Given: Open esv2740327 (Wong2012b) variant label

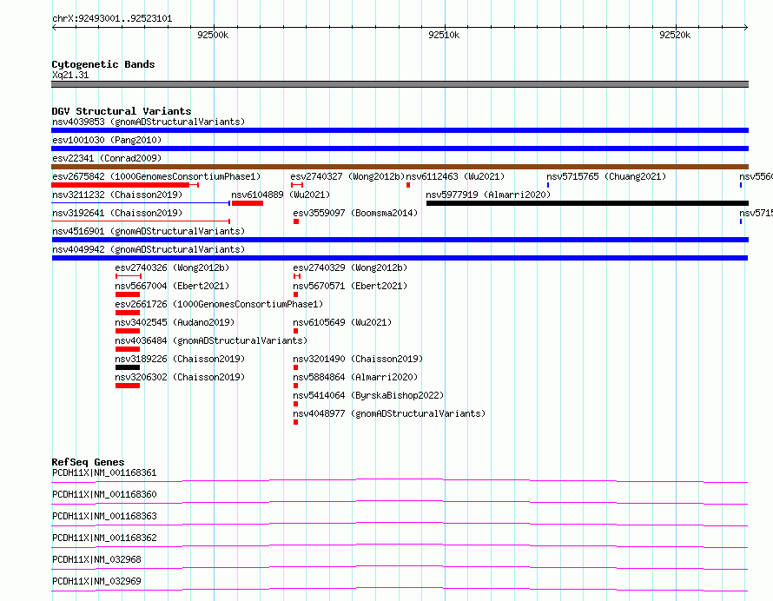Looking at the screenshot, I should 347,176.
